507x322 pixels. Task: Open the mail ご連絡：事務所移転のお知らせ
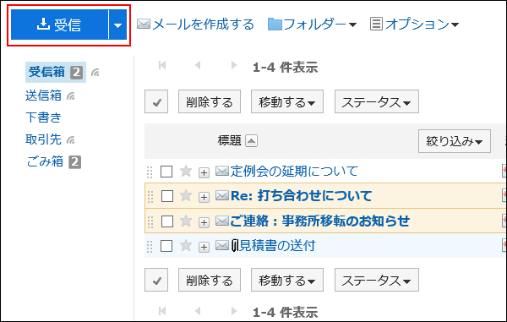[x=319, y=221]
